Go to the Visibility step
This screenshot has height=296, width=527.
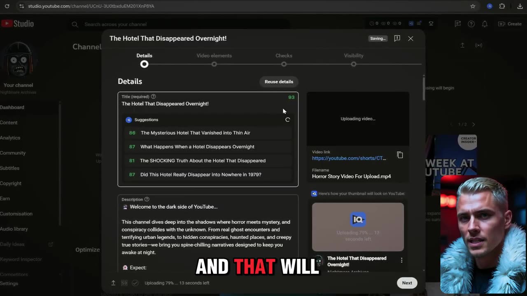pyautogui.click(x=354, y=60)
